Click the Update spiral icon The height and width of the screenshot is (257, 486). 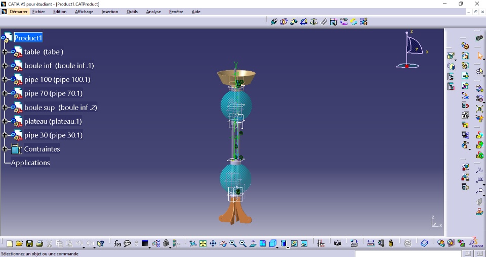(408, 244)
